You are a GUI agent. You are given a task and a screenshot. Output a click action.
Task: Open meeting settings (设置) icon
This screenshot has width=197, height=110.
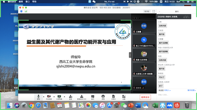tap(124, 97)
